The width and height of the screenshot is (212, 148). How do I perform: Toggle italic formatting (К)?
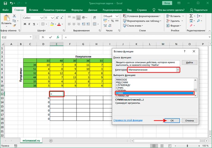tap(29, 24)
